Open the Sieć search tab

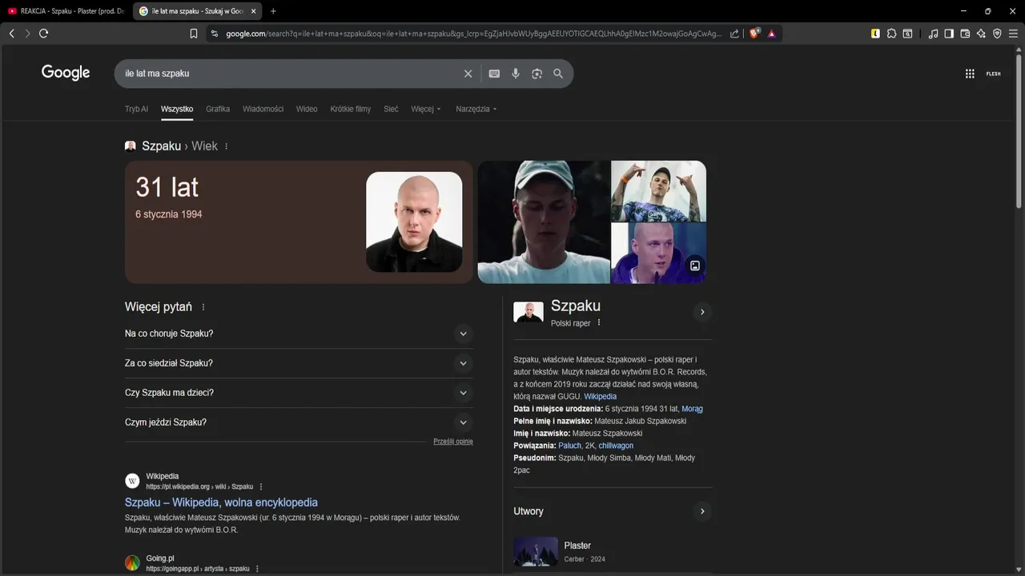coord(391,109)
